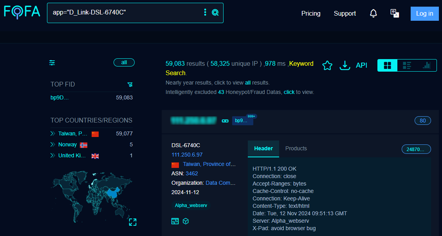Click the China flag beside Taiwan result location

(x=175, y=165)
